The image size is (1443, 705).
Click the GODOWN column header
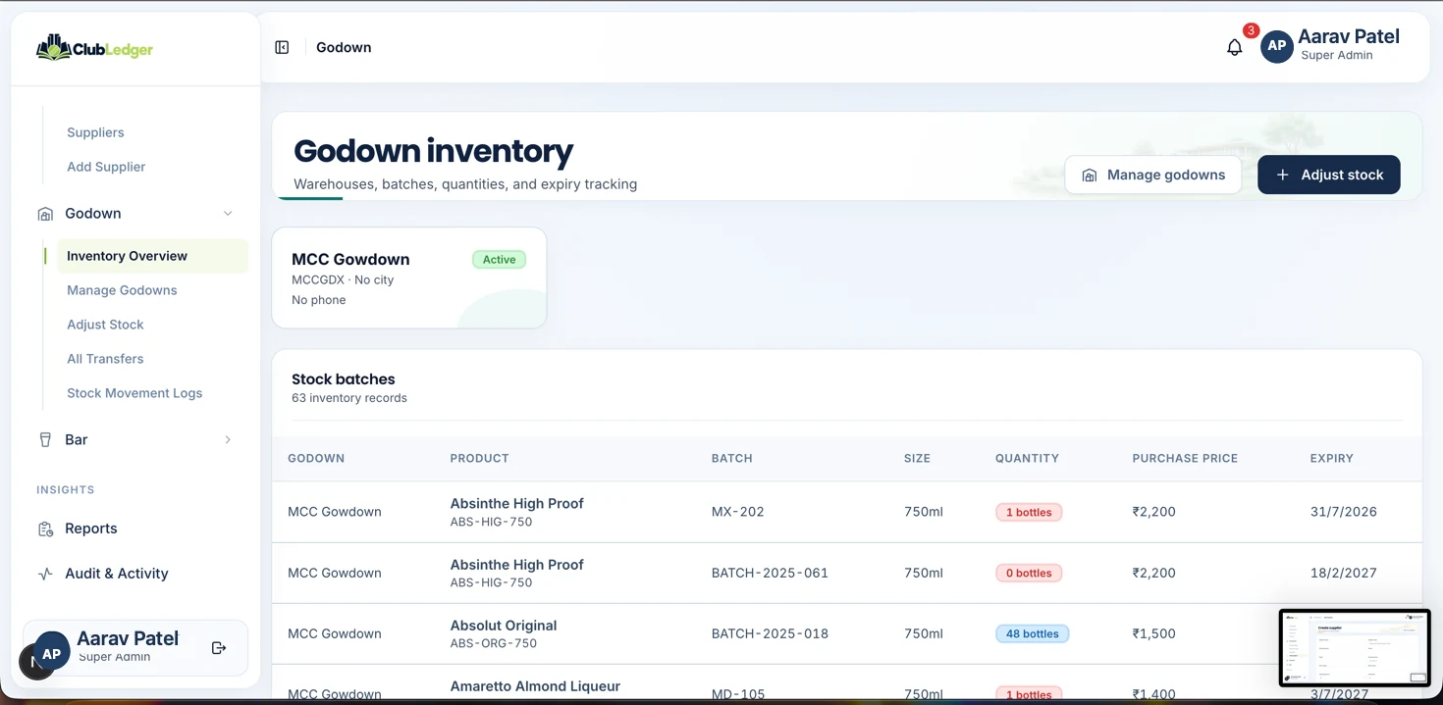[316, 458]
